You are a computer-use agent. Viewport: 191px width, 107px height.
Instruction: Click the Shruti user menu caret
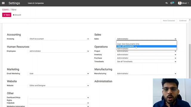coord(188,3)
